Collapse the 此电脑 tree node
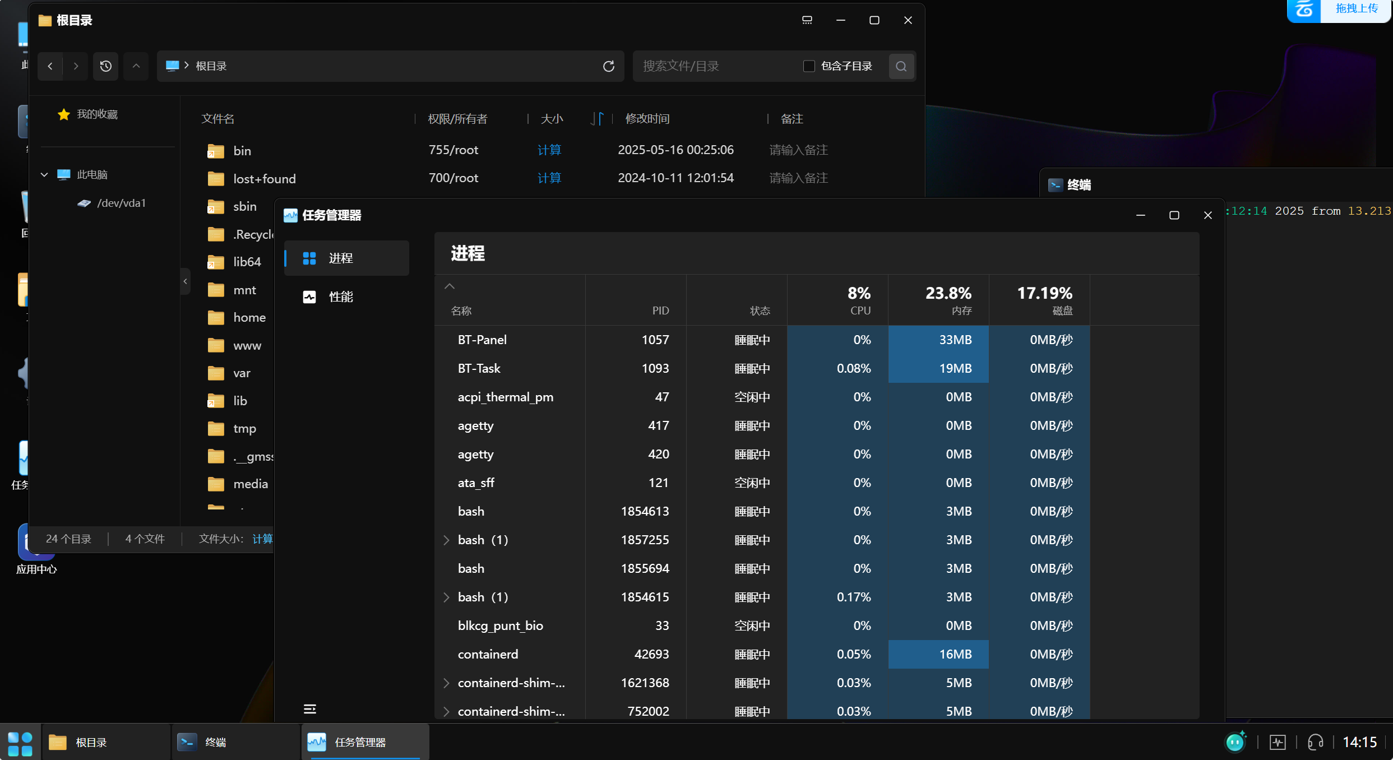 pos(44,174)
